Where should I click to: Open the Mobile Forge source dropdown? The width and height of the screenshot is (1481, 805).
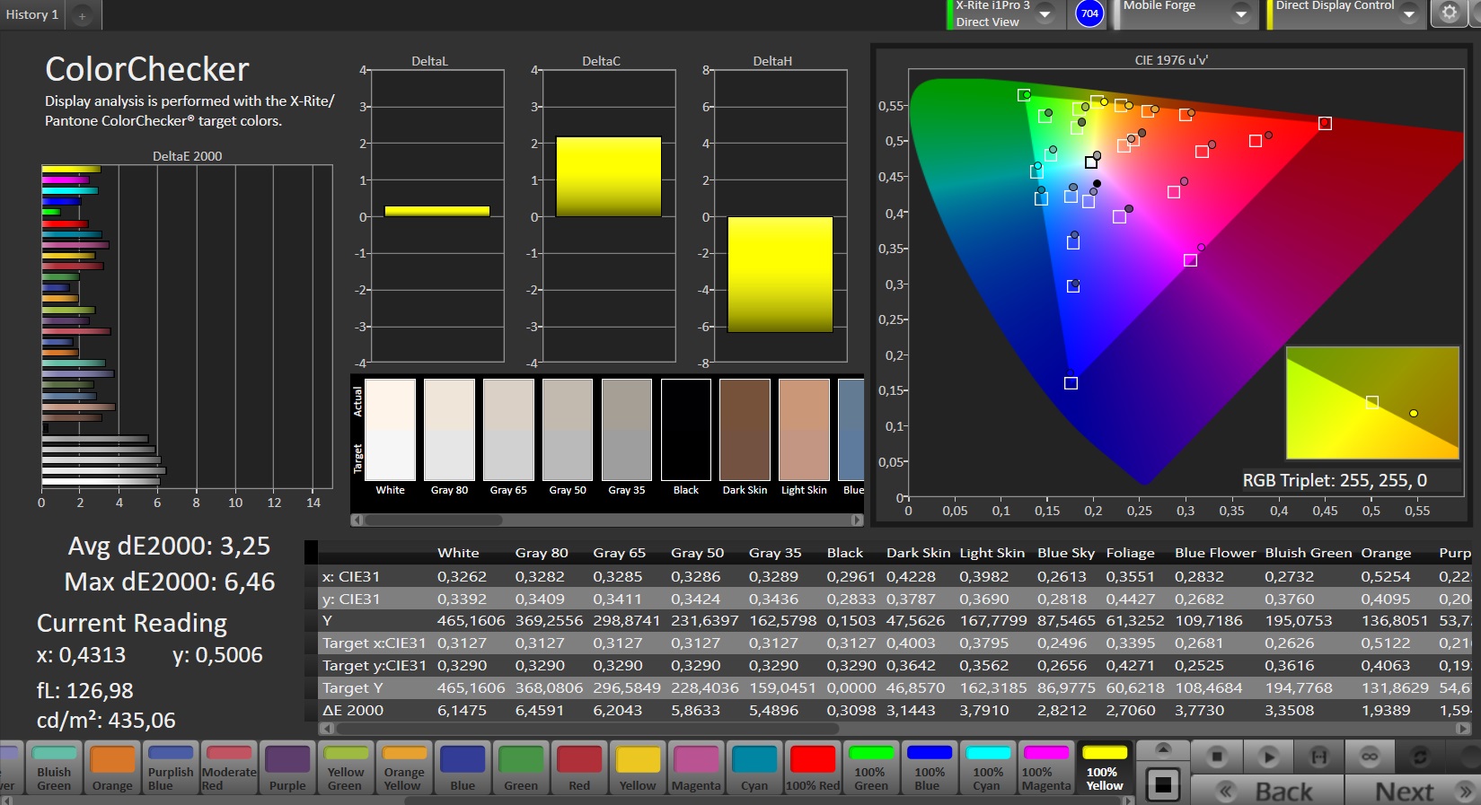click(1240, 14)
